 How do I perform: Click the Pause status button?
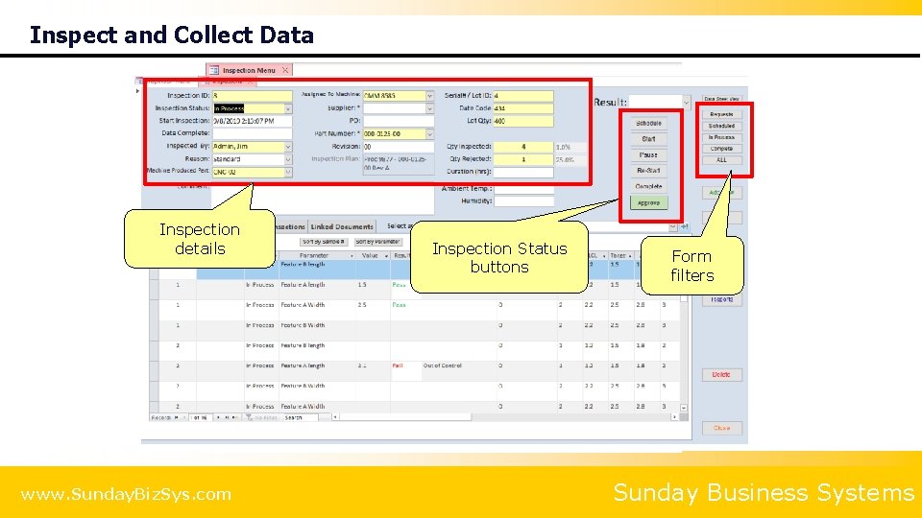pyautogui.click(x=648, y=155)
